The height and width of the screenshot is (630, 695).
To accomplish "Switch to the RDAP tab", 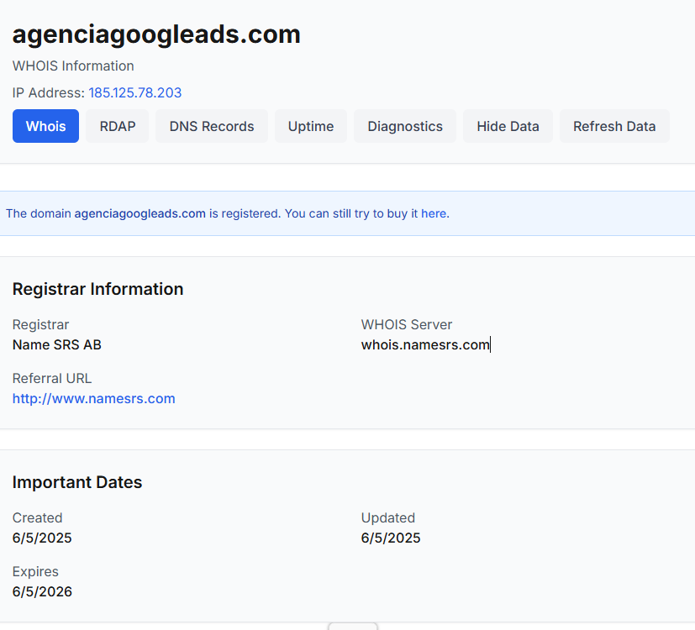I will tap(117, 126).
